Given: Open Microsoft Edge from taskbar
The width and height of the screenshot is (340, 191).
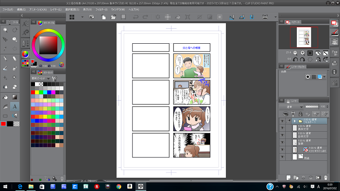Looking at the screenshot, I should tap(20, 187).
